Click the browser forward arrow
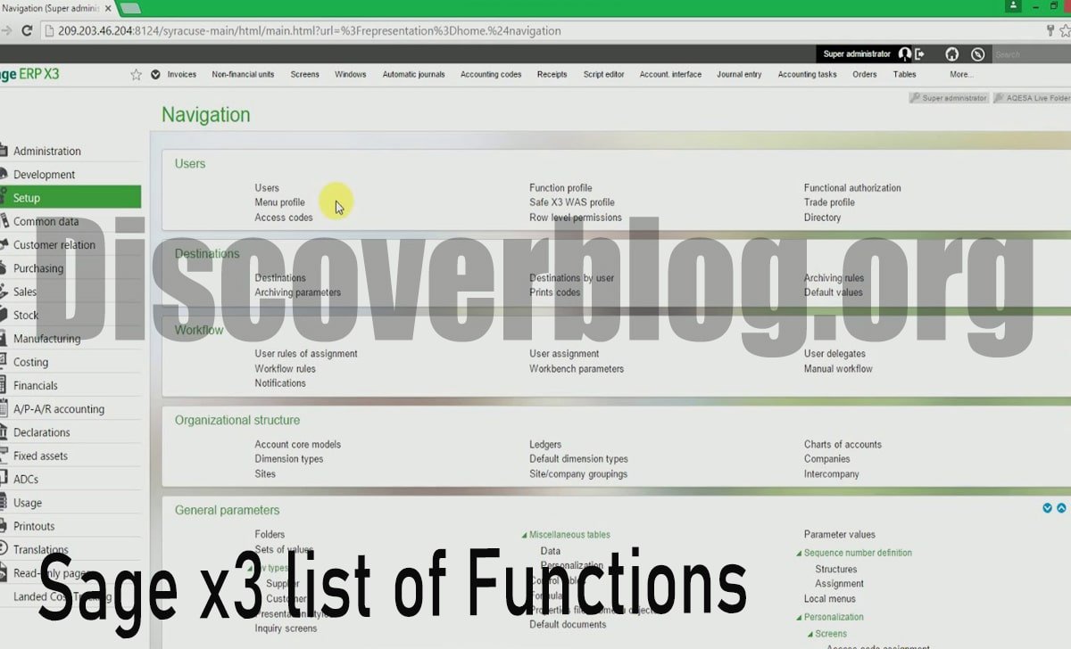 (x=5, y=30)
